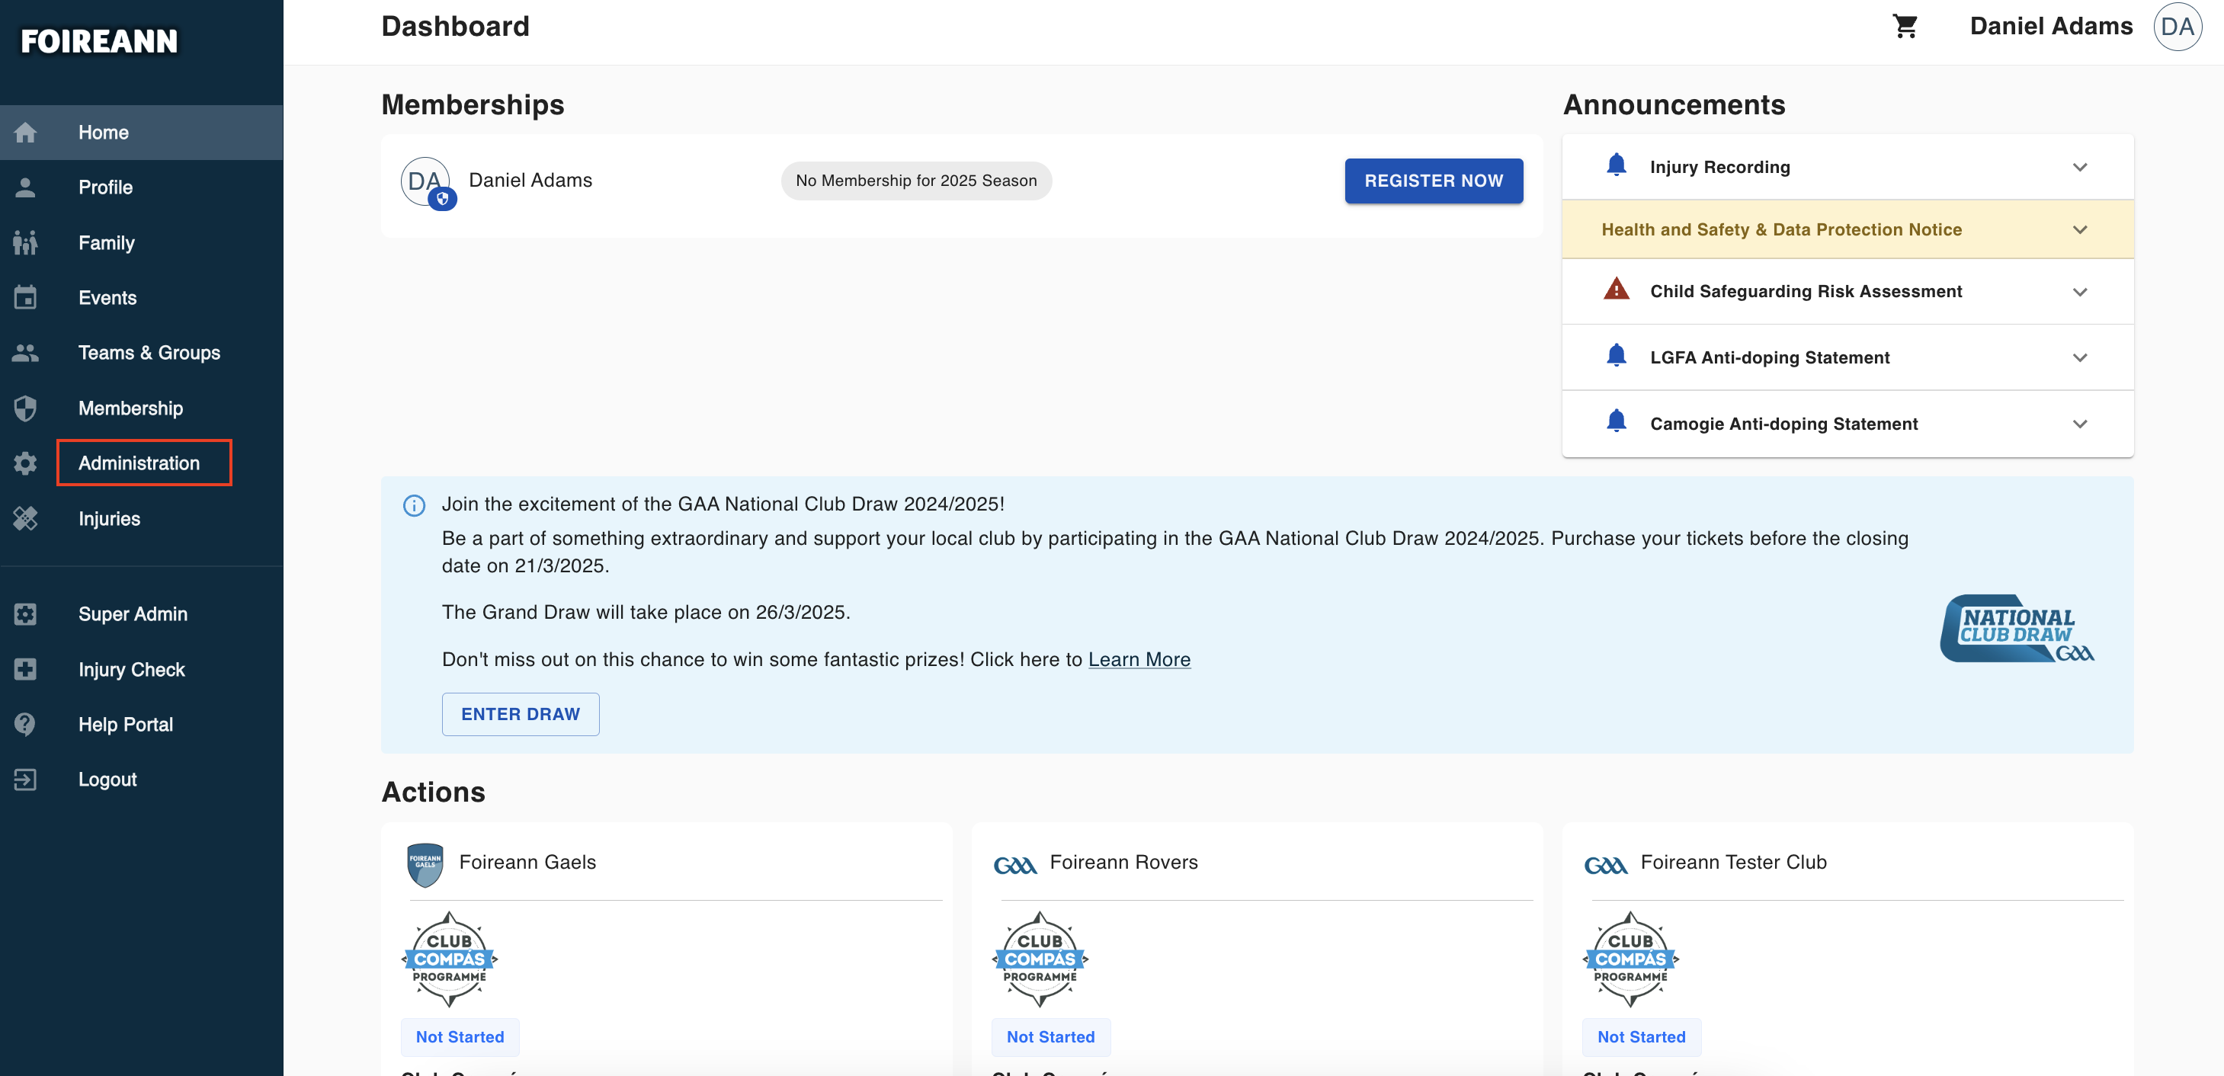
Task: Click the ENTER DRAW button
Action: [x=521, y=715]
